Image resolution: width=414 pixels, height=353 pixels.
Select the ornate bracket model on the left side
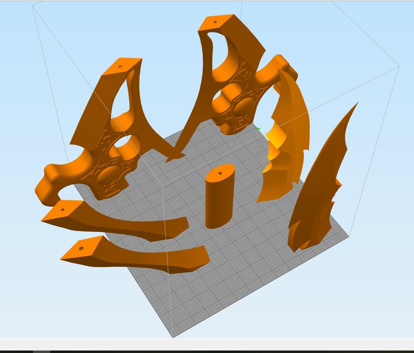click(x=107, y=142)
